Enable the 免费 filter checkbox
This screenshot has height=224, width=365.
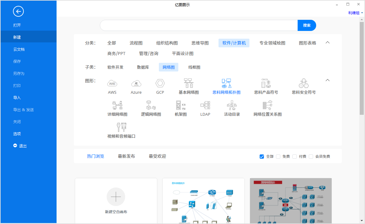tap(278, 157)
